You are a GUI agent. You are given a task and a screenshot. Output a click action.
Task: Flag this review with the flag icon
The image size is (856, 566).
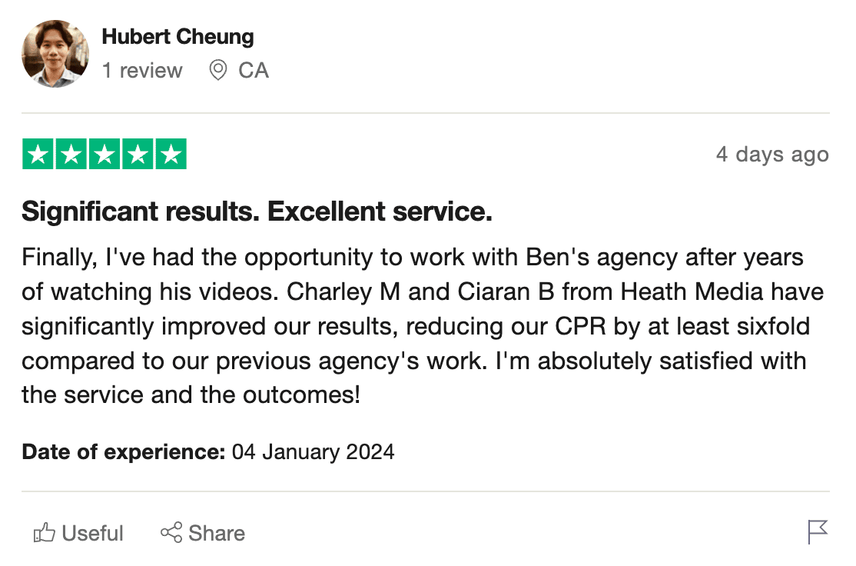(818, 532)
